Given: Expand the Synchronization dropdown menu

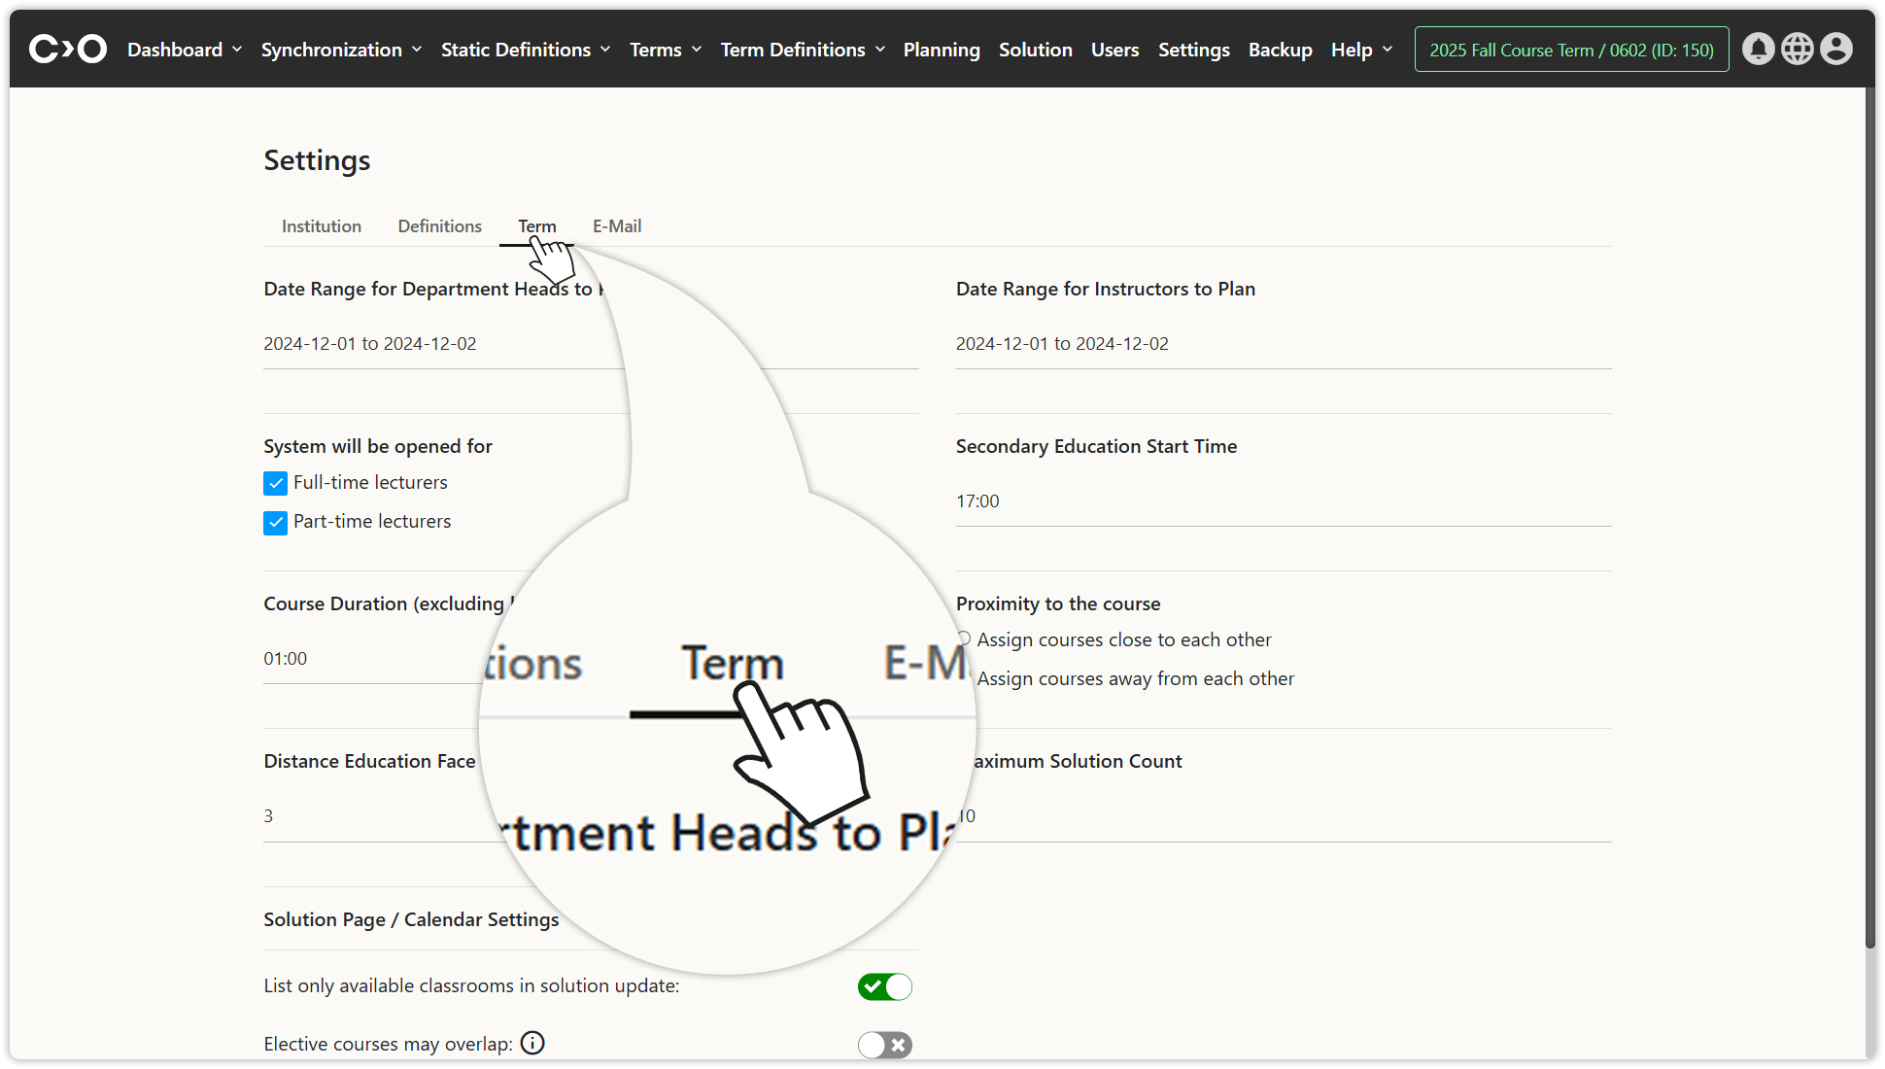Looking at the screenshot, I should pyautogui.click(x=341, y=50).
